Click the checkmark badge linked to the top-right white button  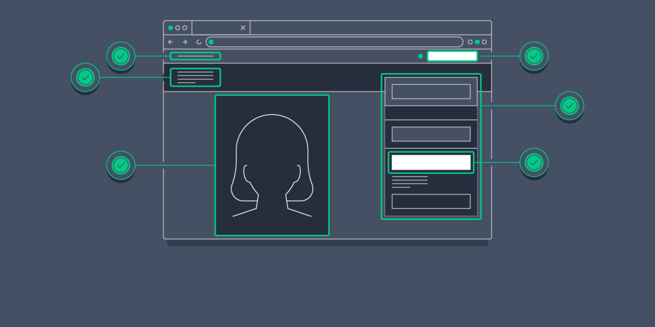534,56
